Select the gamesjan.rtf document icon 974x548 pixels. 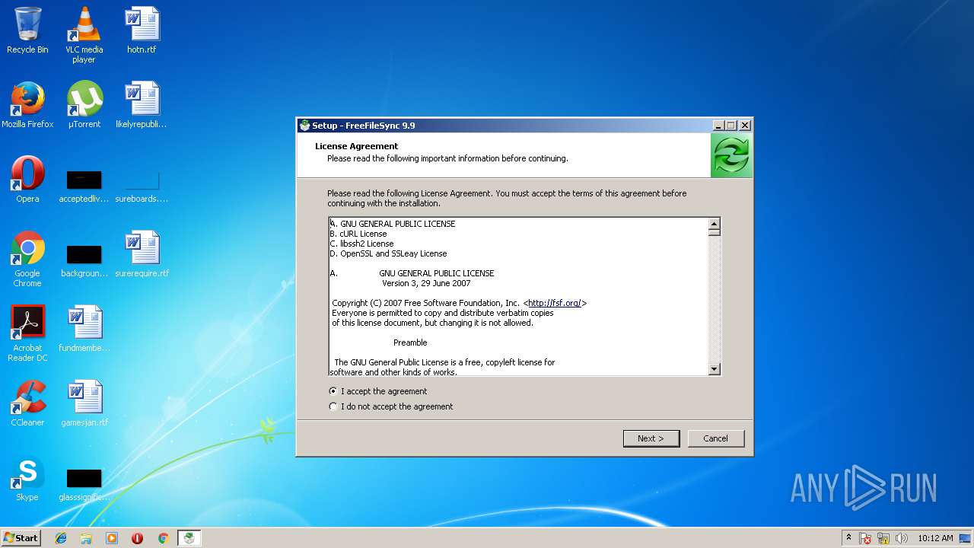[84, 403]
